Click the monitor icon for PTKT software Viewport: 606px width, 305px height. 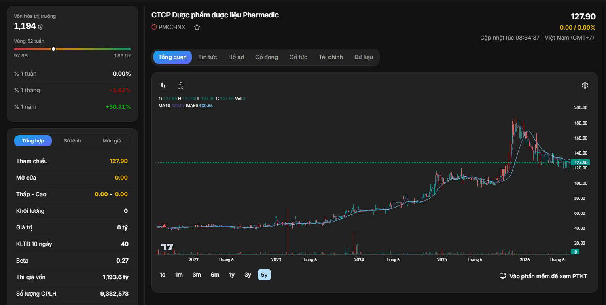503,276
